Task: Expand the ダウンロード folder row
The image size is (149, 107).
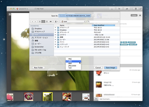Action: (55, 32)
